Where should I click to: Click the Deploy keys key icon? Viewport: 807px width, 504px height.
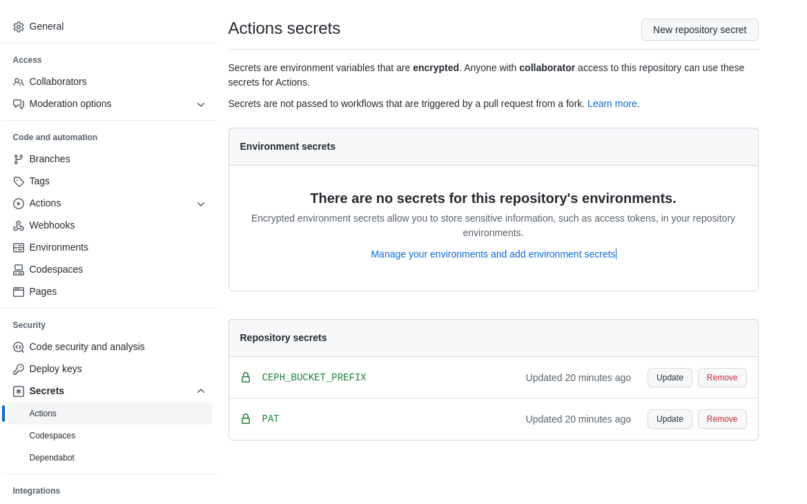19,369
